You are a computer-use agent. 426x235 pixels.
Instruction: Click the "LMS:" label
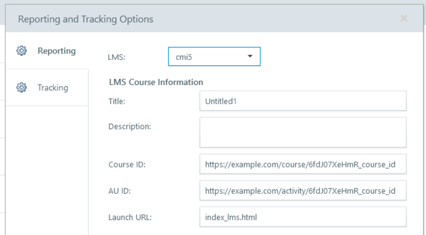tap(117, 57)
